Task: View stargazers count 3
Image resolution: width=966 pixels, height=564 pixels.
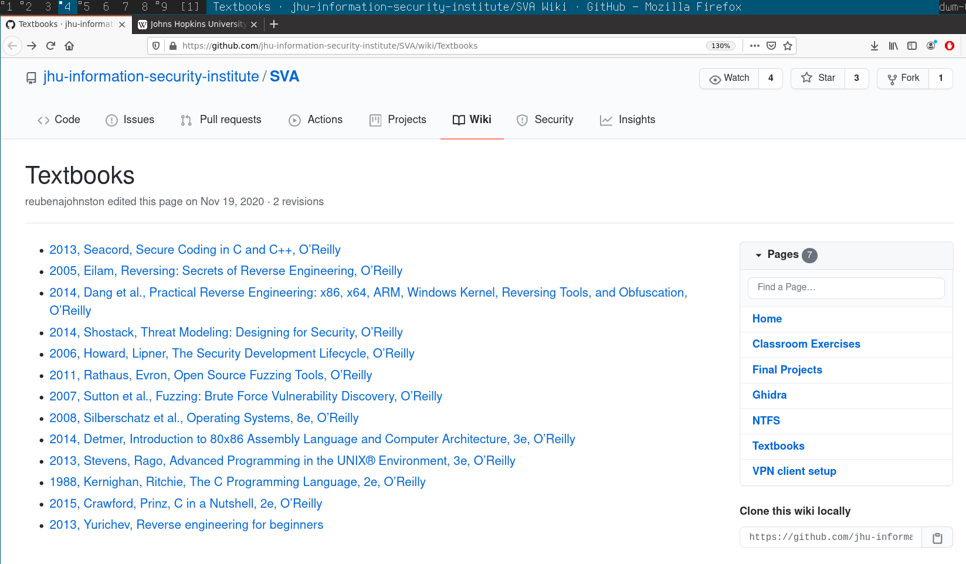Action: (856, 78)
